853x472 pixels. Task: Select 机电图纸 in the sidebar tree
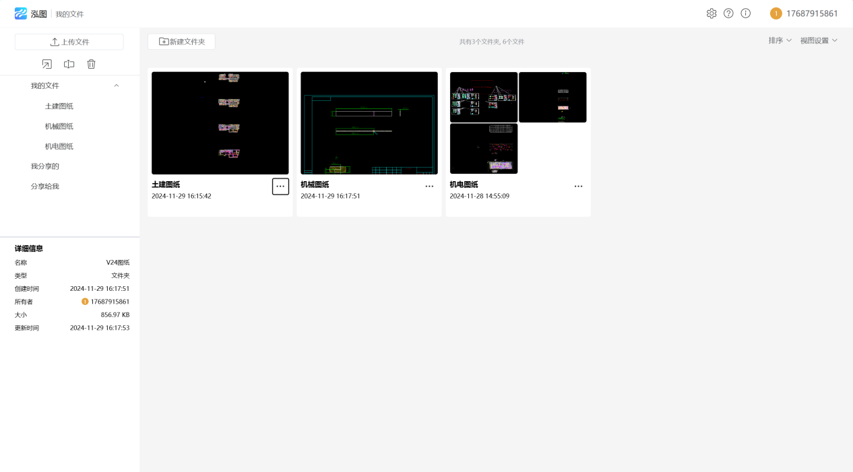(59, 146)
